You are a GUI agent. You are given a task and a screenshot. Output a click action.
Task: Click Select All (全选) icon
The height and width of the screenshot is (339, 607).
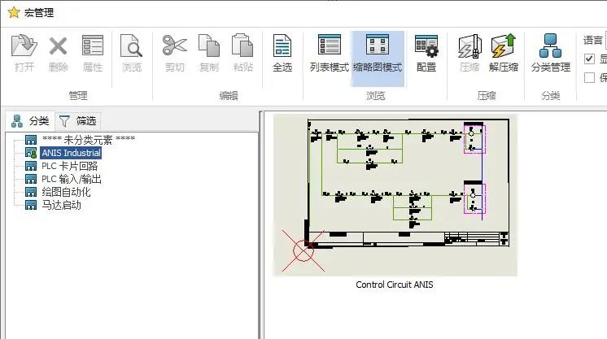(x=282, y=46)
